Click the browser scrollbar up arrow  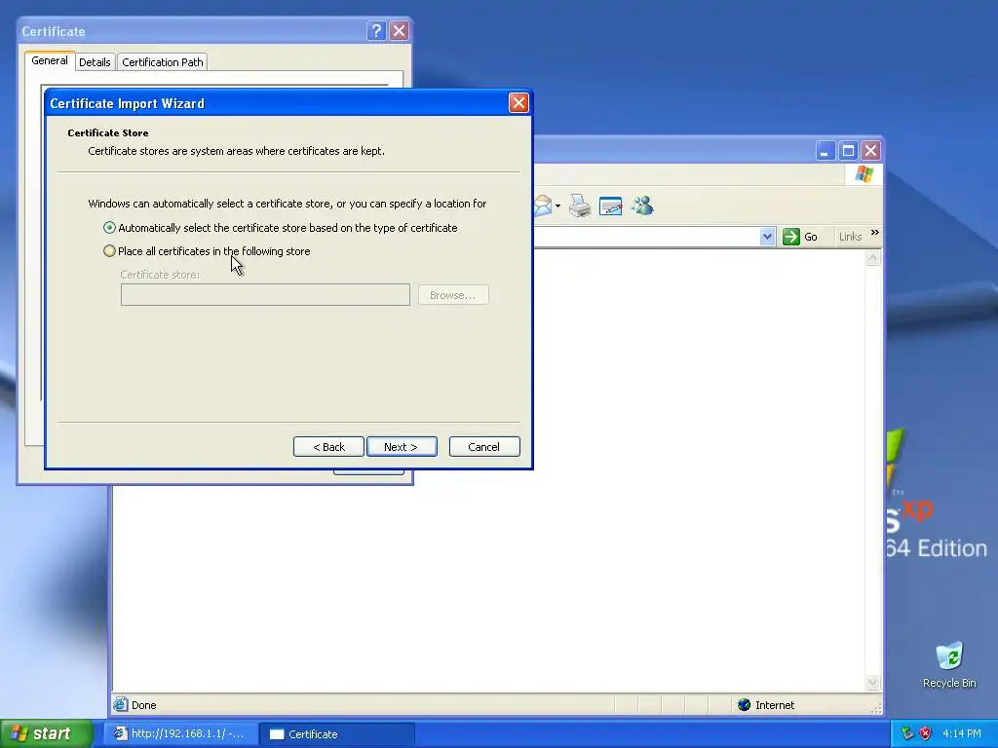pos(872,258)
